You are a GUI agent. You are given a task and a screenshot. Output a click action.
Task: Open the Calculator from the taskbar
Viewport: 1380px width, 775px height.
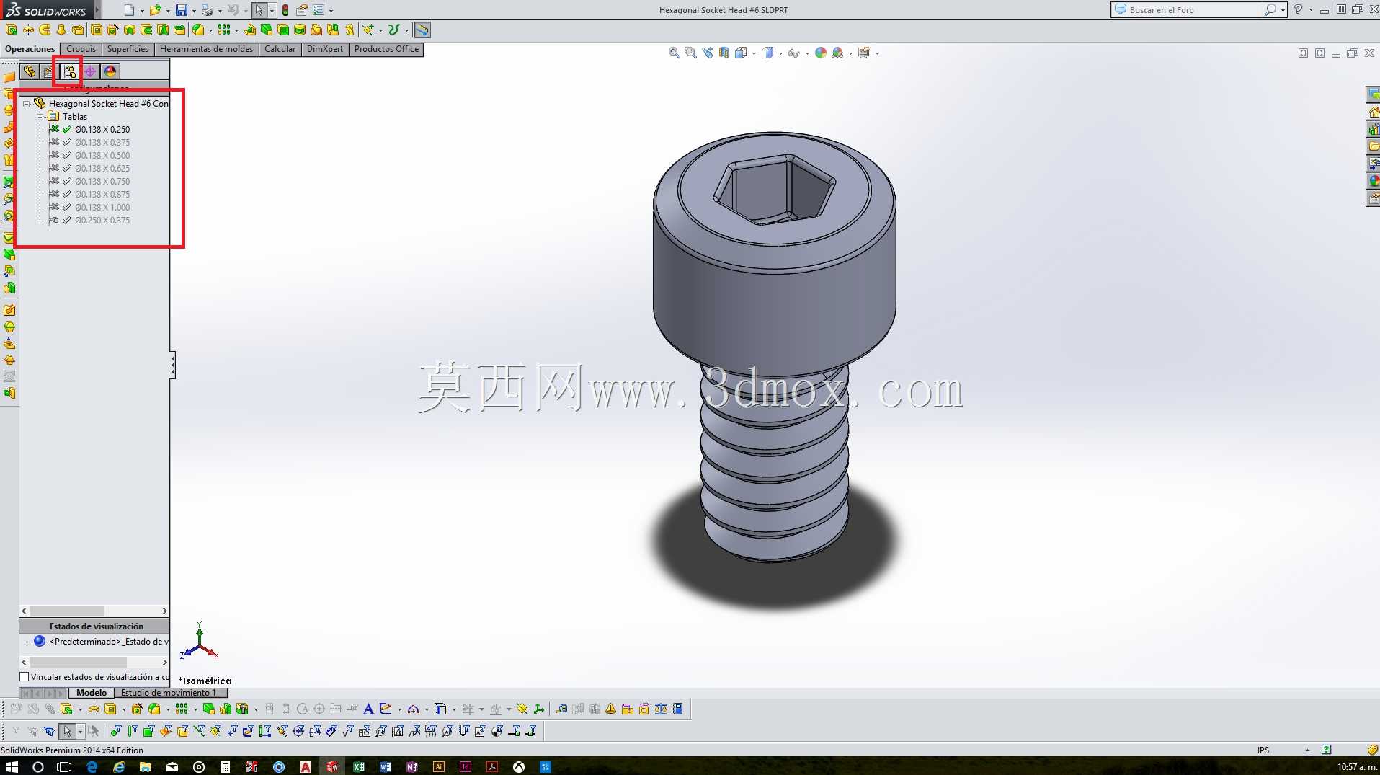coord(225,767)
